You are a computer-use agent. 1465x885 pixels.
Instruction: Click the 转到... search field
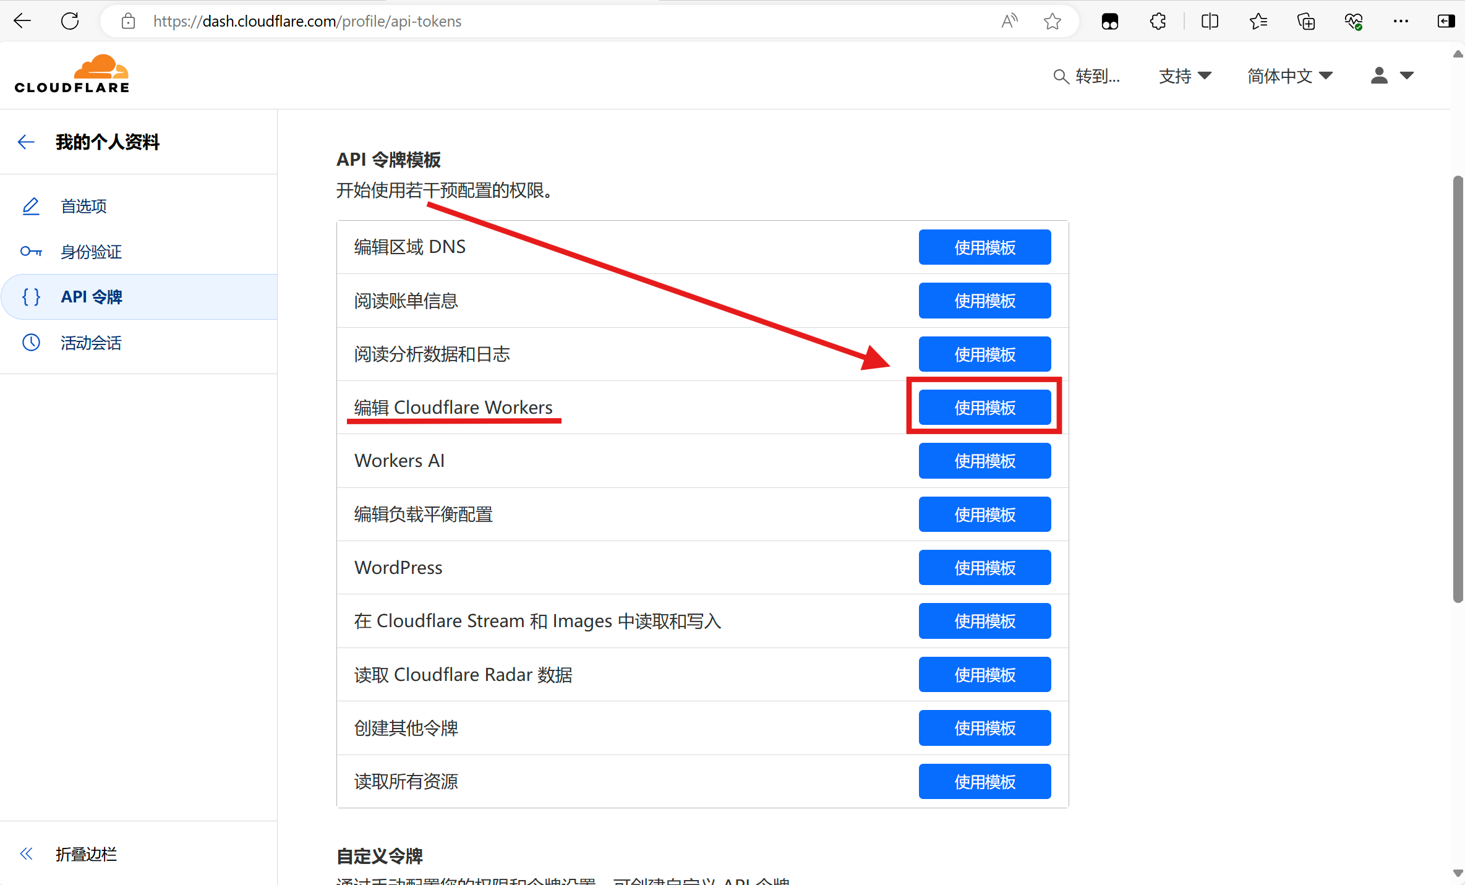pyautogui.click(x=1087, y=76)
